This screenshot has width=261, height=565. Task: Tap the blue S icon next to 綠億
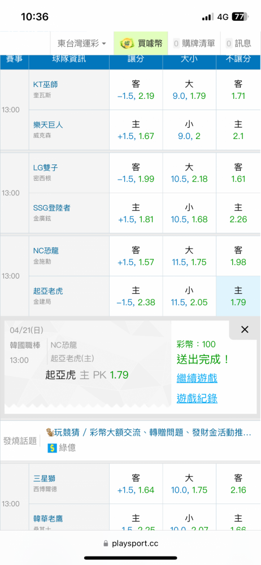coord(53,448)
